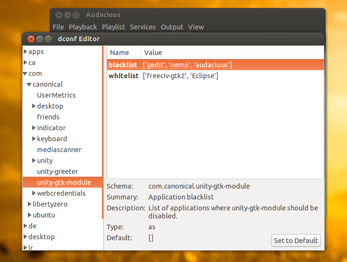Select UserMetrics in the tree
Screen dimensions: 347x262
[56, 95]
